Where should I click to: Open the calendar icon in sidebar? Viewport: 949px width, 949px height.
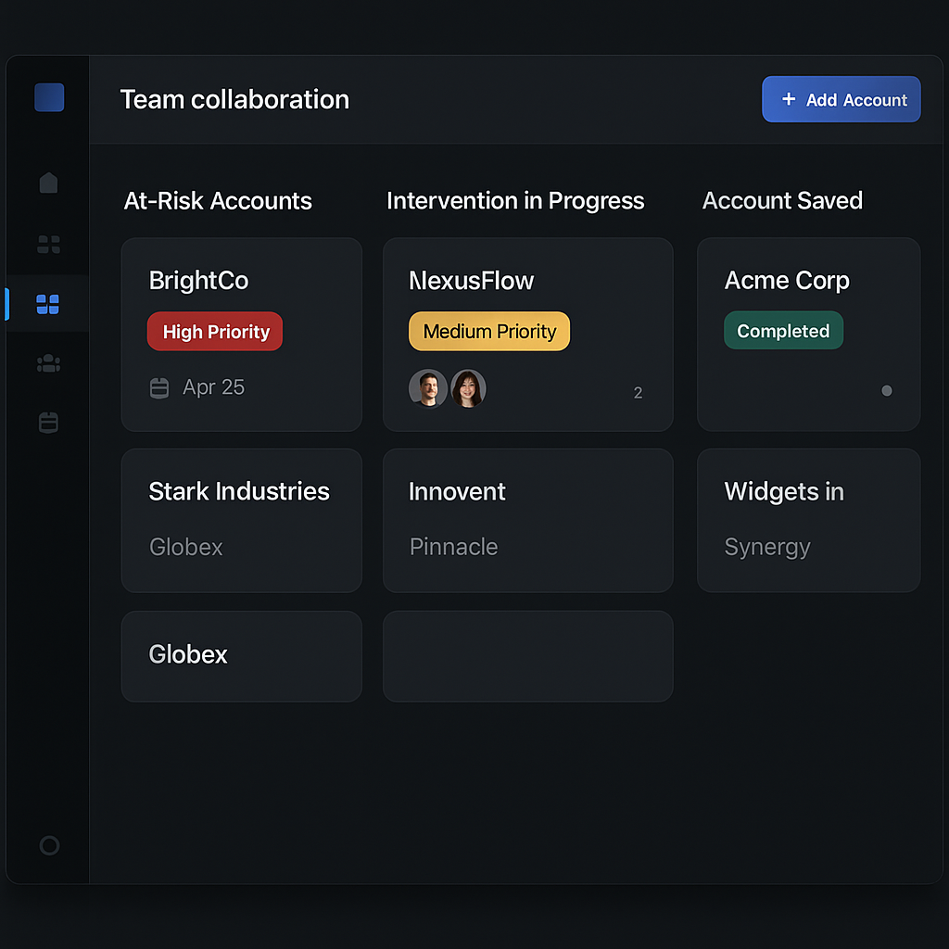[48, 423]
